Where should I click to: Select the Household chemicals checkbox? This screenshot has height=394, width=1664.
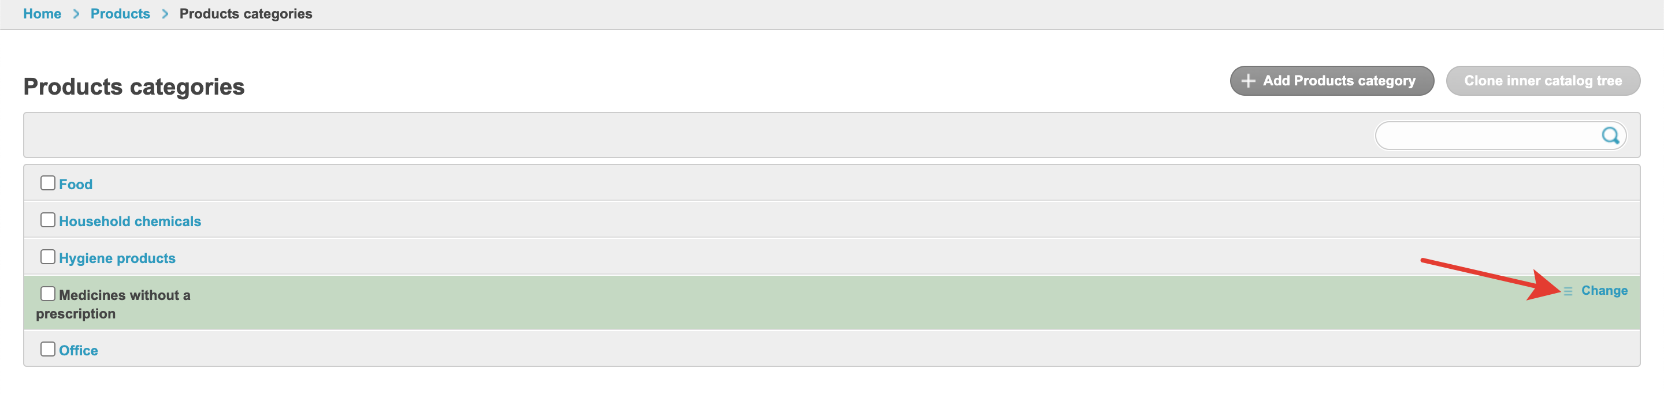click(48, 220)
